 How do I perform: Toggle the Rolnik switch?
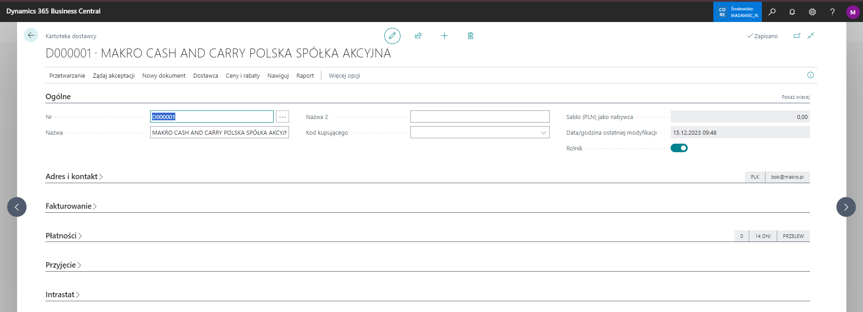(679, 148)
